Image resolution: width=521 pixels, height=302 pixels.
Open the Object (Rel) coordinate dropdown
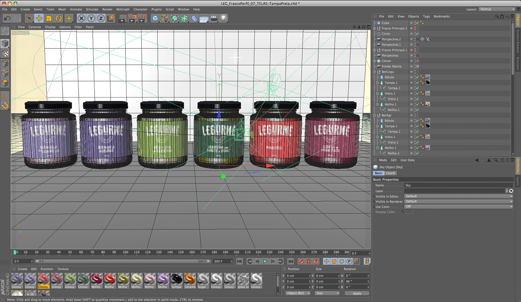tap(298, 293)
